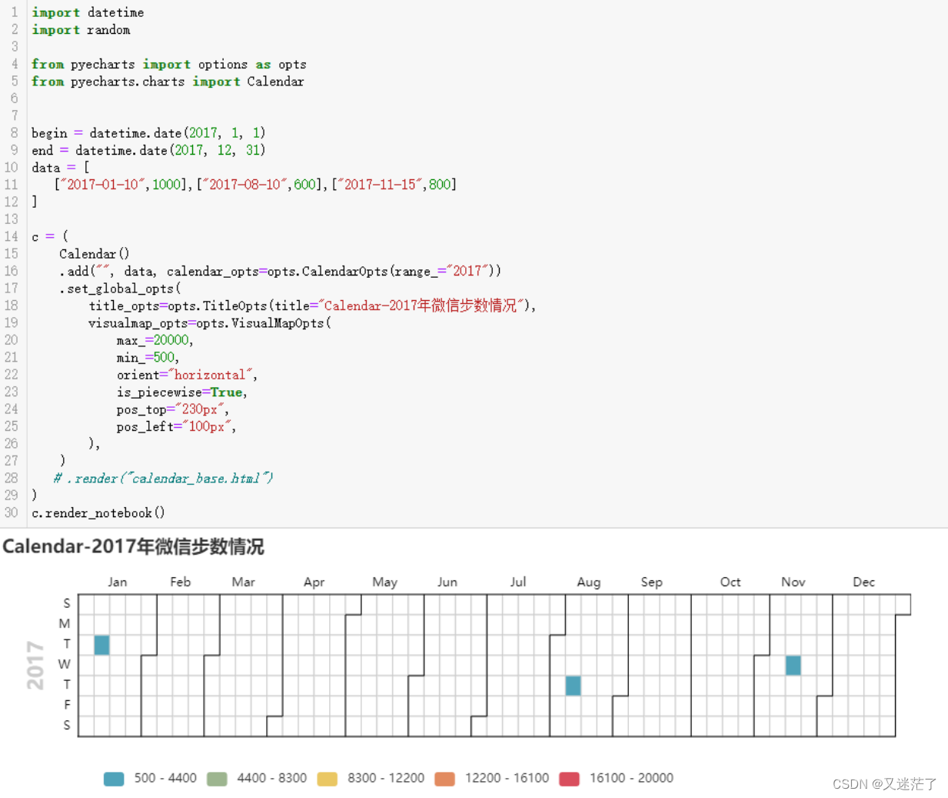The height and width of the screenshot is (798, 948).
Task: Click the Dec month label
Action: (864, 582)
